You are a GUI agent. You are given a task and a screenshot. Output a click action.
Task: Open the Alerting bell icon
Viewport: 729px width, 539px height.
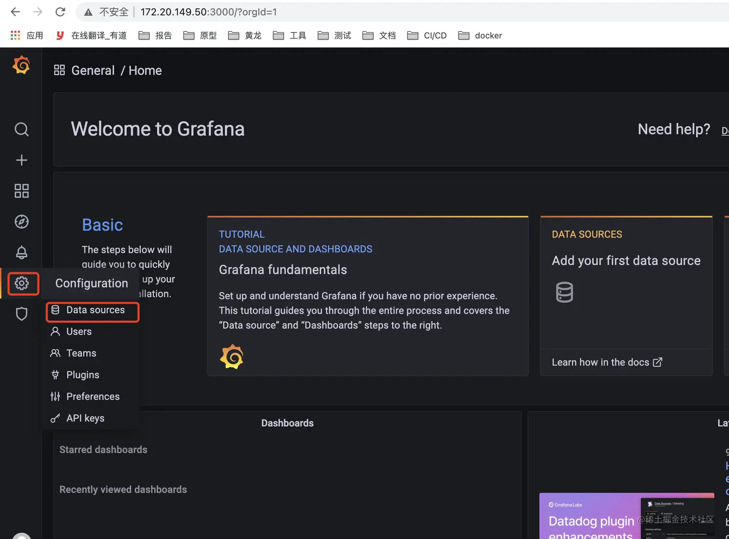tap(22, 252)
